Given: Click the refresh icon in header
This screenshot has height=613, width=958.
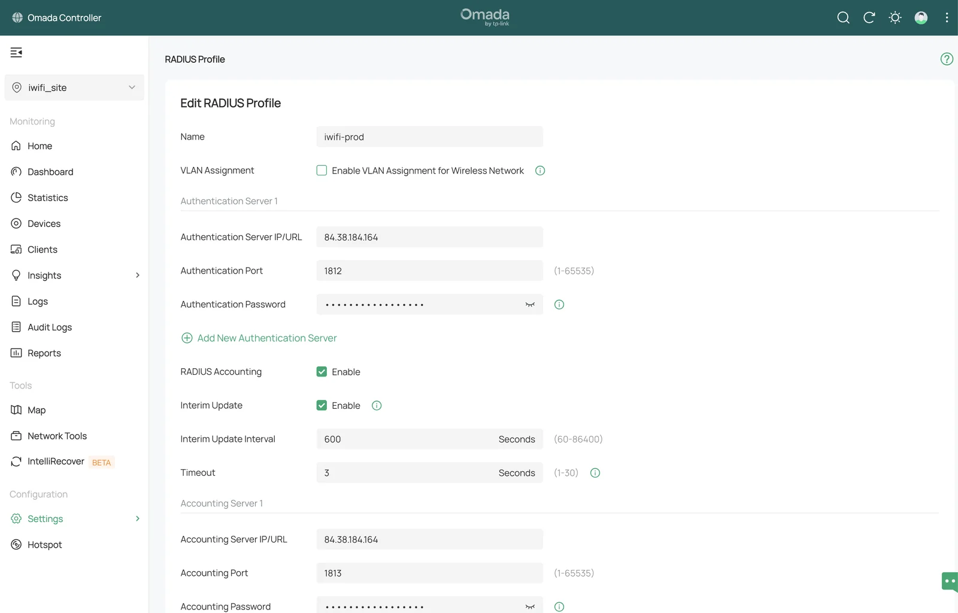Looking at the screenshot, I should tap(869, 17).
